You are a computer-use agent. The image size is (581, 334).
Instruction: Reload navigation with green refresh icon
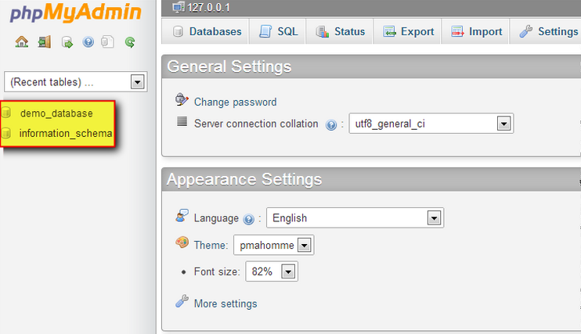pyautogui.click(x=130, y=43)
